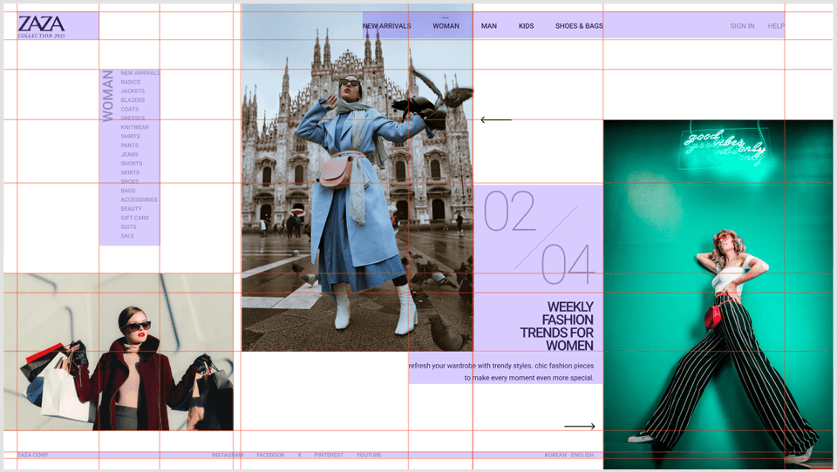Click the PINTEREST footer link
The height and width of the screenshot is (472, 837).
tap(329, 455)
